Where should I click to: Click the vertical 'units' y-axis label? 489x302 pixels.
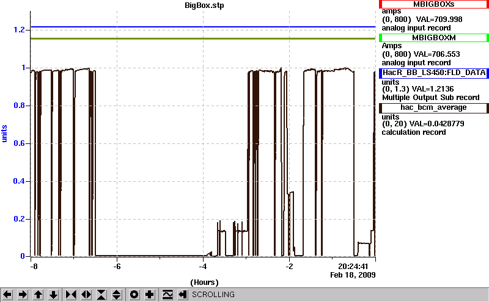pyautogui.click(x=4, y=134)
